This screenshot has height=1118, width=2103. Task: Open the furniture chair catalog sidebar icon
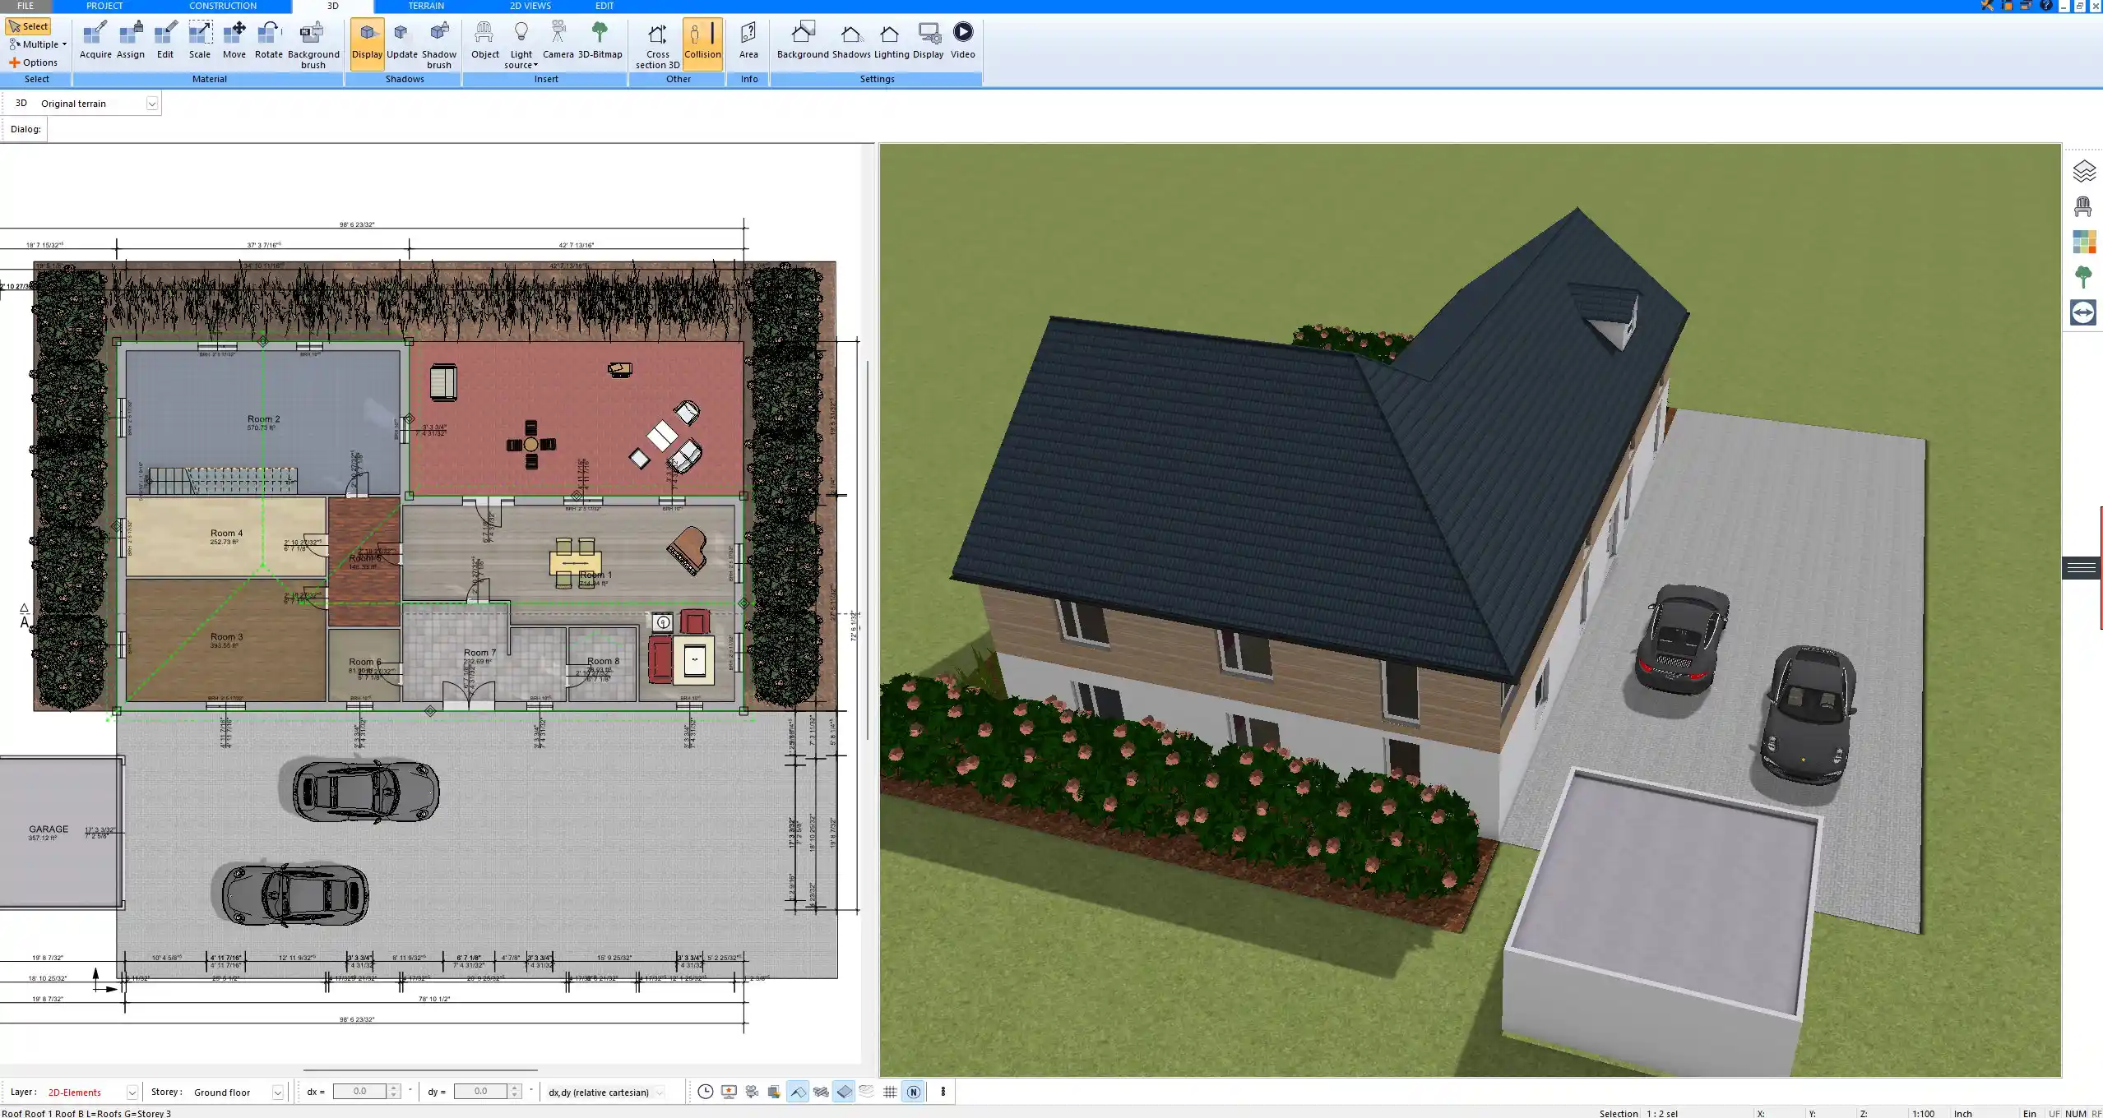pyautogui.click(x=2083, y=206)
